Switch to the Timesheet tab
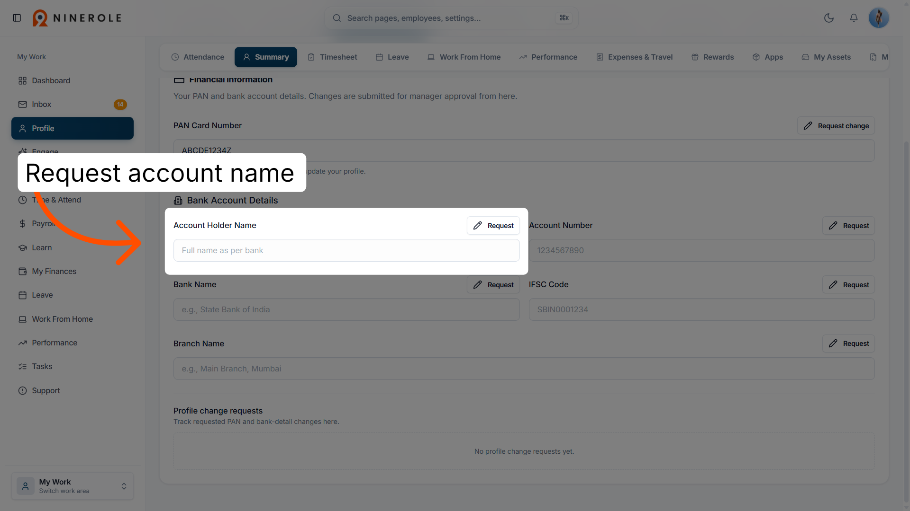Screen dimensions: 910x511 332,57
